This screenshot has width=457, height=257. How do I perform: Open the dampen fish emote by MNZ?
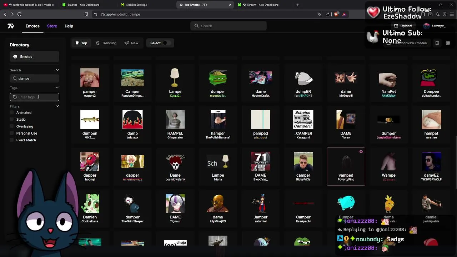point(90,124)
